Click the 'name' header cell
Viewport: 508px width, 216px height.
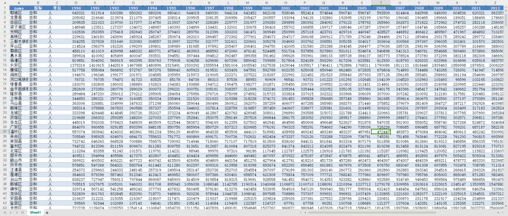point(19,8)
